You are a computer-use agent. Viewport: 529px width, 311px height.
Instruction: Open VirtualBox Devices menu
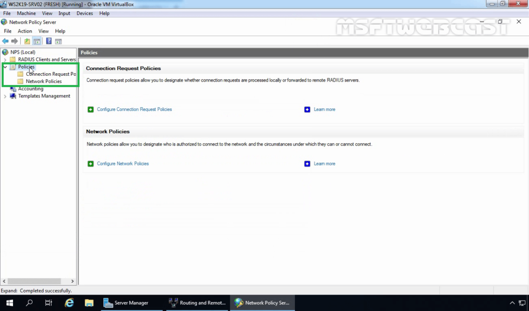(x=85, y=13)
